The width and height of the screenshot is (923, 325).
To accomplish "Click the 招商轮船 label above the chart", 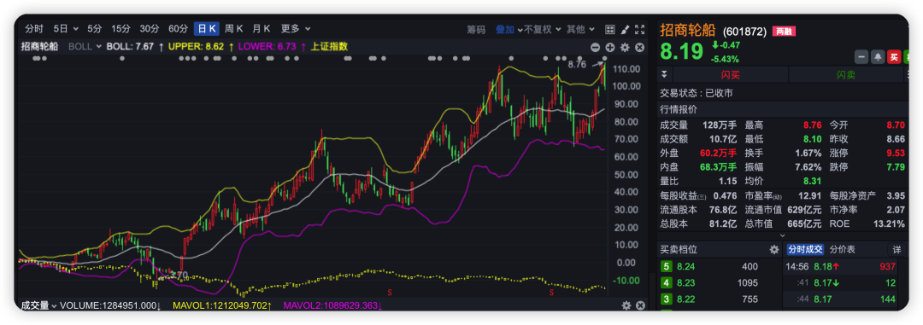I will pyautogui.click(x=39, y=46).
